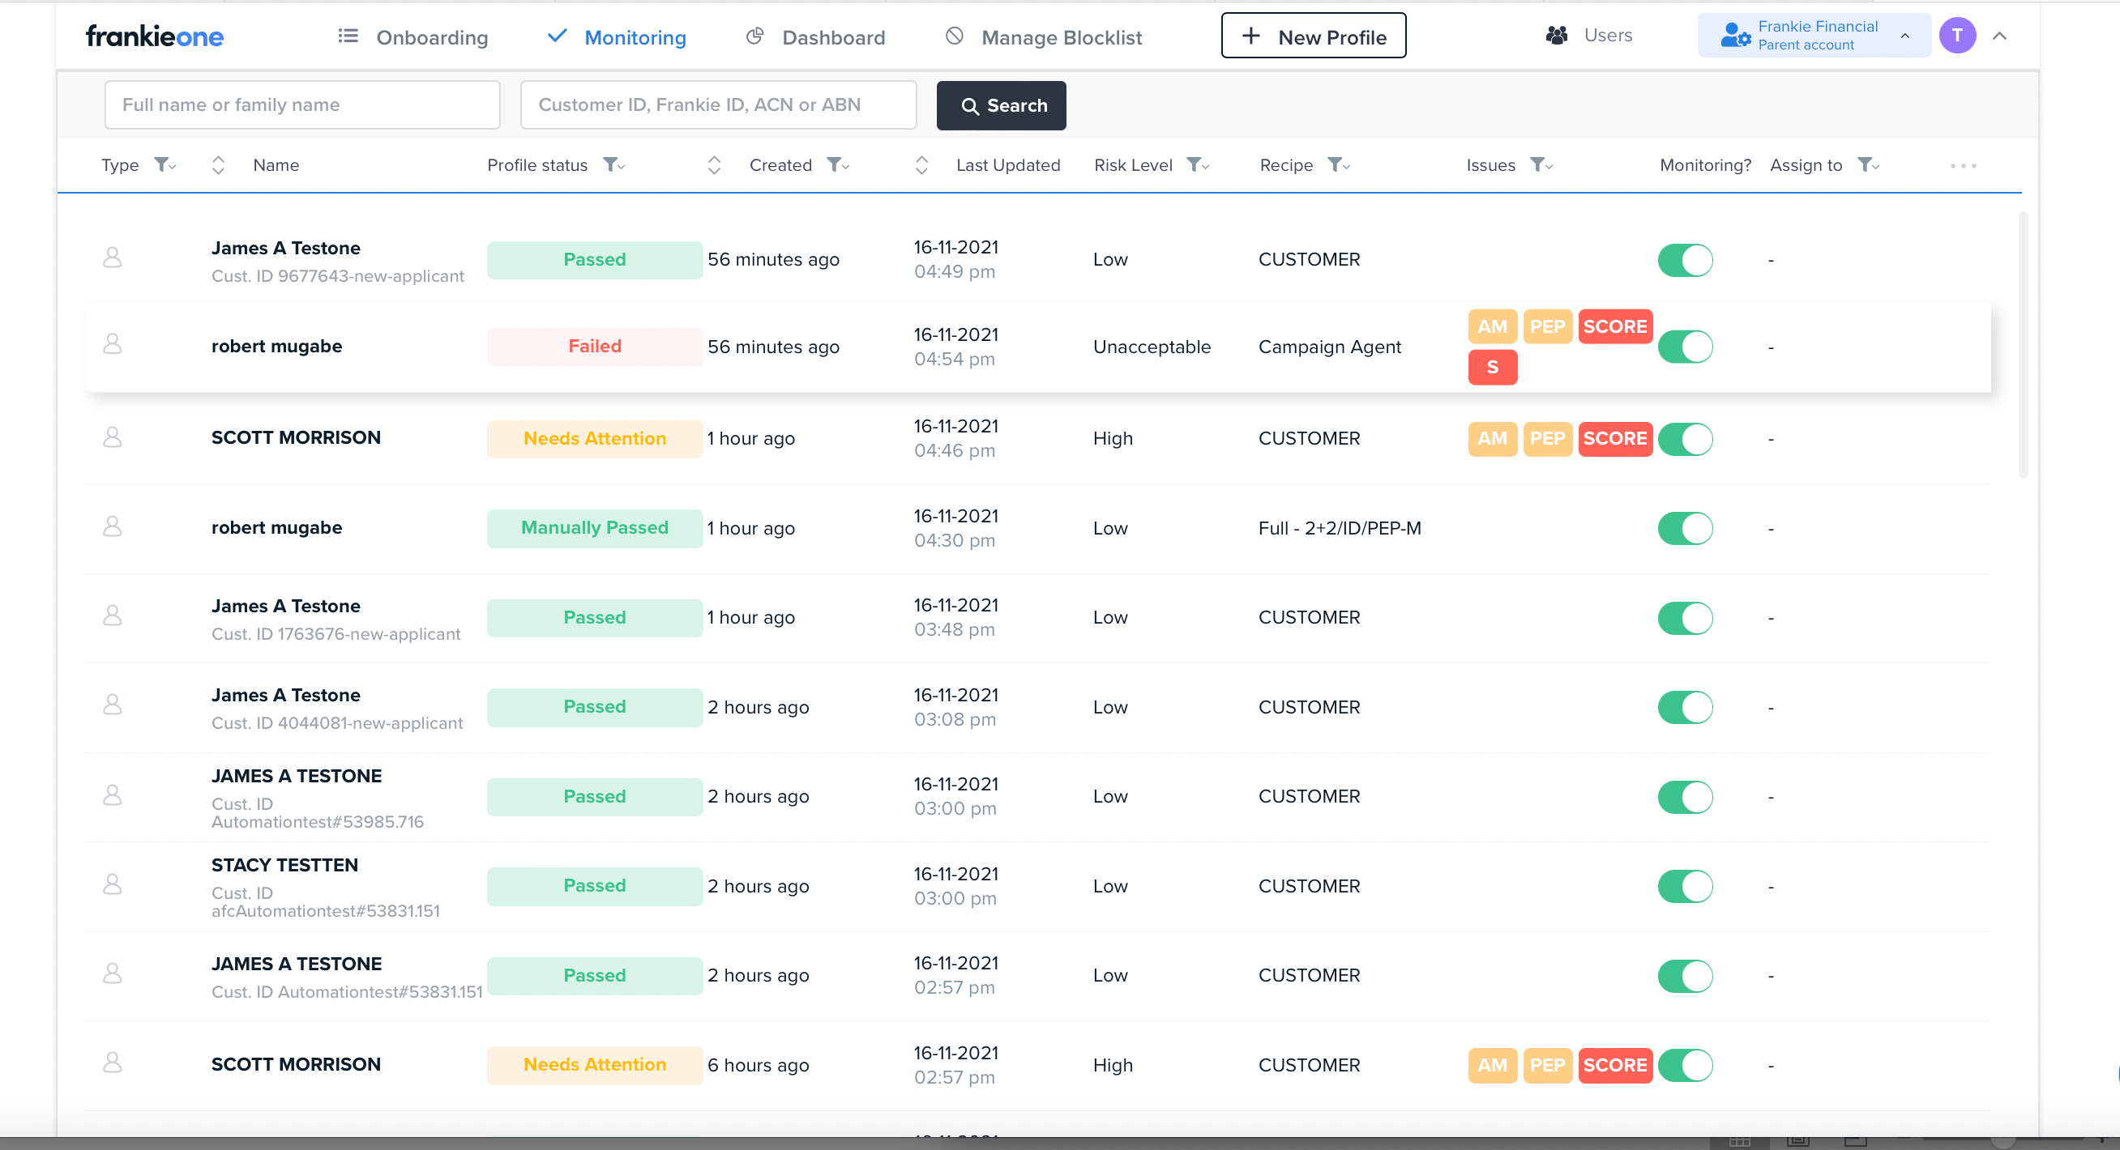Image resolution: width=2120 pixels, height=1150 pixels.
Task: Toggle monitoring for SCOTT MORRISON 02:57 pm
Action: [x=1686, y=1065]
